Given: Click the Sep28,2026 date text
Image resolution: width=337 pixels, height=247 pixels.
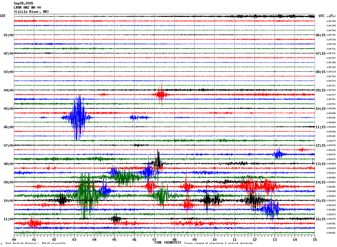Looking at the screenshot, I should pyautogui.click(x=23, y=3).
